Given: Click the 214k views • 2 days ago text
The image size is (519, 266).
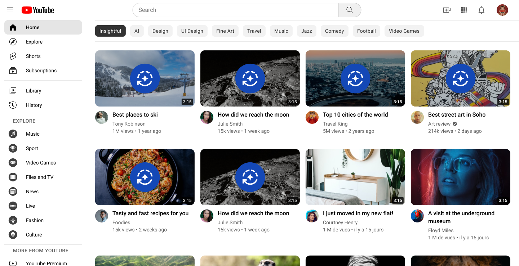Looking at the screenshot, I should tap(455, 131).
